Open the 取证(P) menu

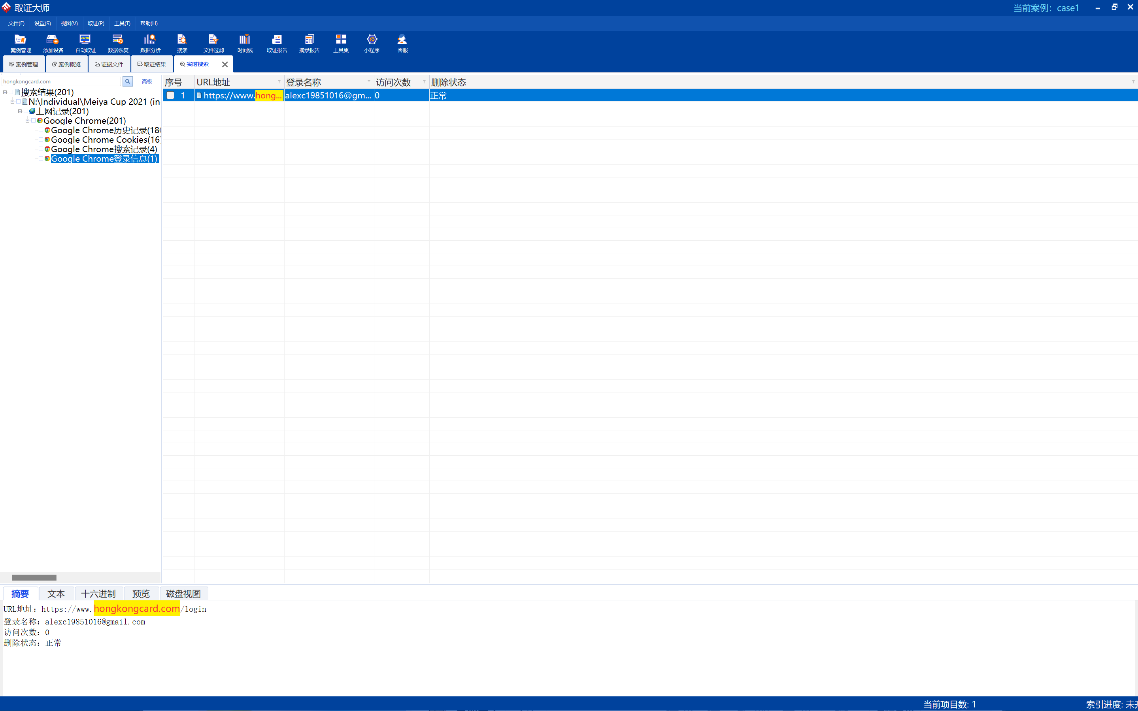(96, 23)
